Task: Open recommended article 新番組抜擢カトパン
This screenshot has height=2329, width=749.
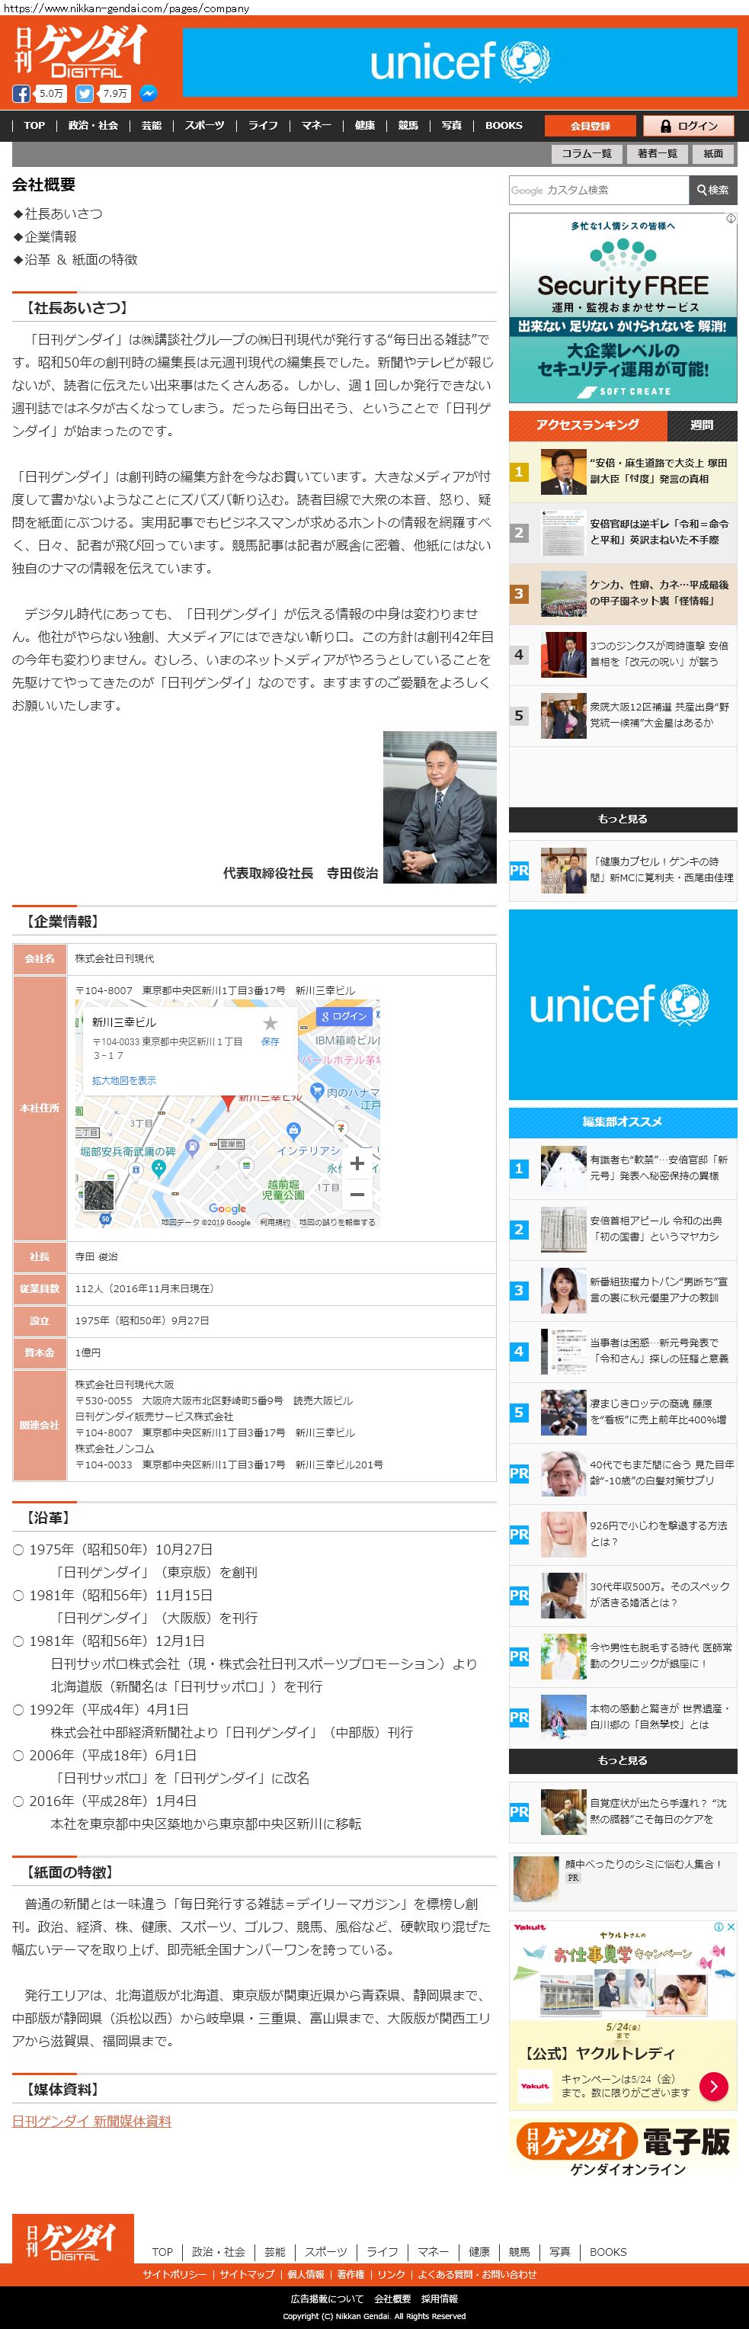Action: (x=623, y=1290)
